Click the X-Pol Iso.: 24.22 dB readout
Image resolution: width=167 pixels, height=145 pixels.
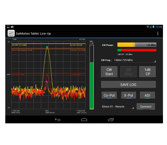coord(78,50)
